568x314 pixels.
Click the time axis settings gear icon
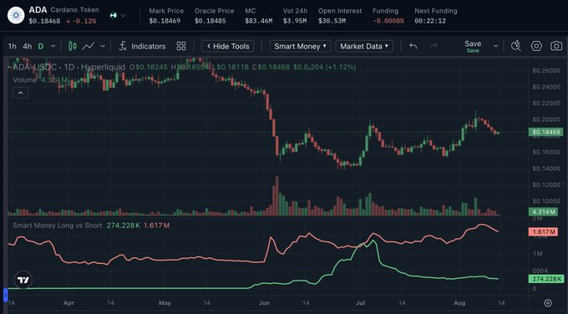(x=548, y=303)
